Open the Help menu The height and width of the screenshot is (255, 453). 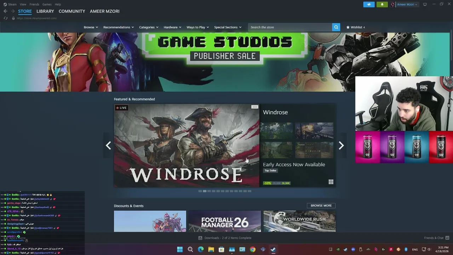[x=58, y=4]
